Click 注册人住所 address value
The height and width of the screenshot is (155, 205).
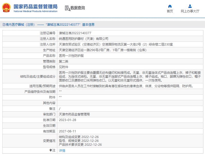(116, 44)
